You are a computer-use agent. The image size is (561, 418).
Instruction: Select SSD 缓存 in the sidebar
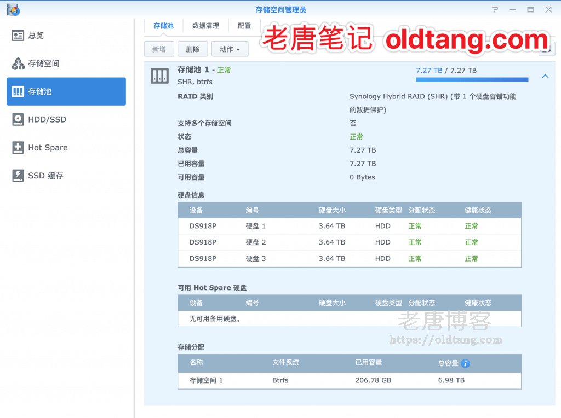click(x=66, y=176)
